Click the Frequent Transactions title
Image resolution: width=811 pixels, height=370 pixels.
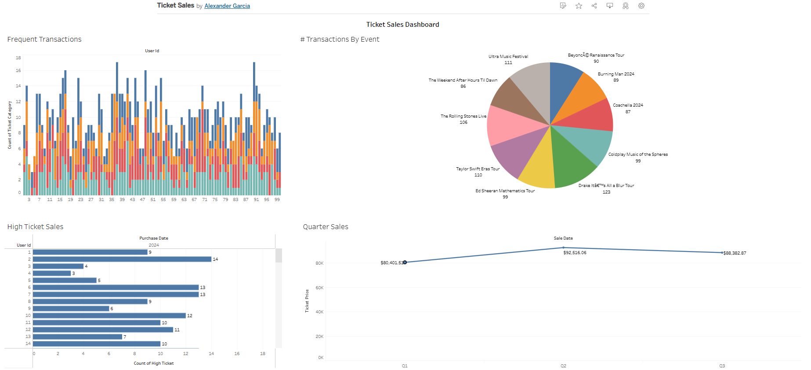coord(44,40)
